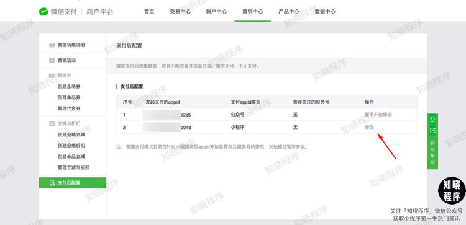Choose 创建单品立减 in the sidebar
This screenshot has width=466, height=225.
(71, 157)
